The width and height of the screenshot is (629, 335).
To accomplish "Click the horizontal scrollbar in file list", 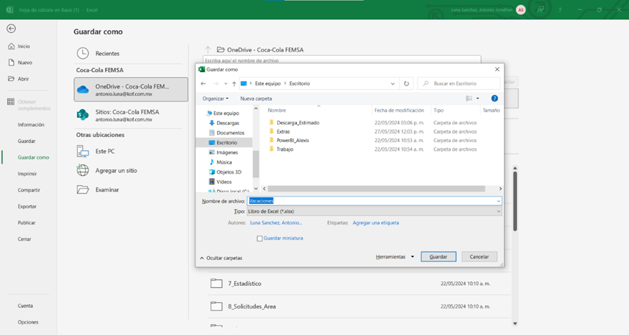I will [375, 189].
